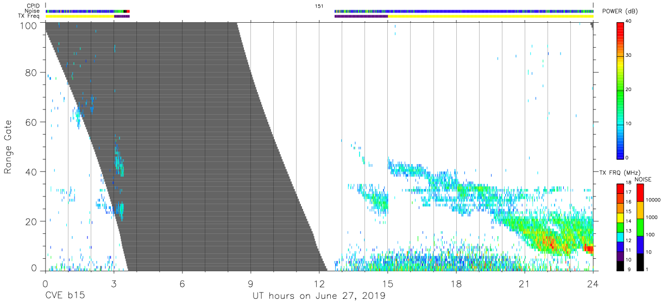The image size is (667, 307).
Task: Click the 40 tick on range gate axis
Action: [x=32, y=172]
